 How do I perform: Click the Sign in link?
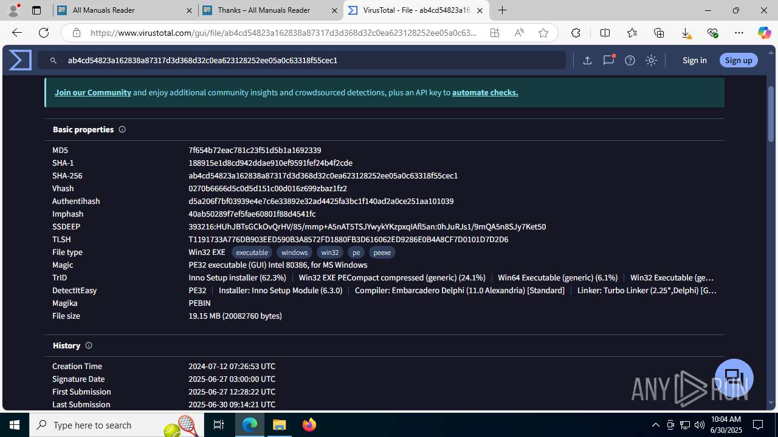point(694,60)
